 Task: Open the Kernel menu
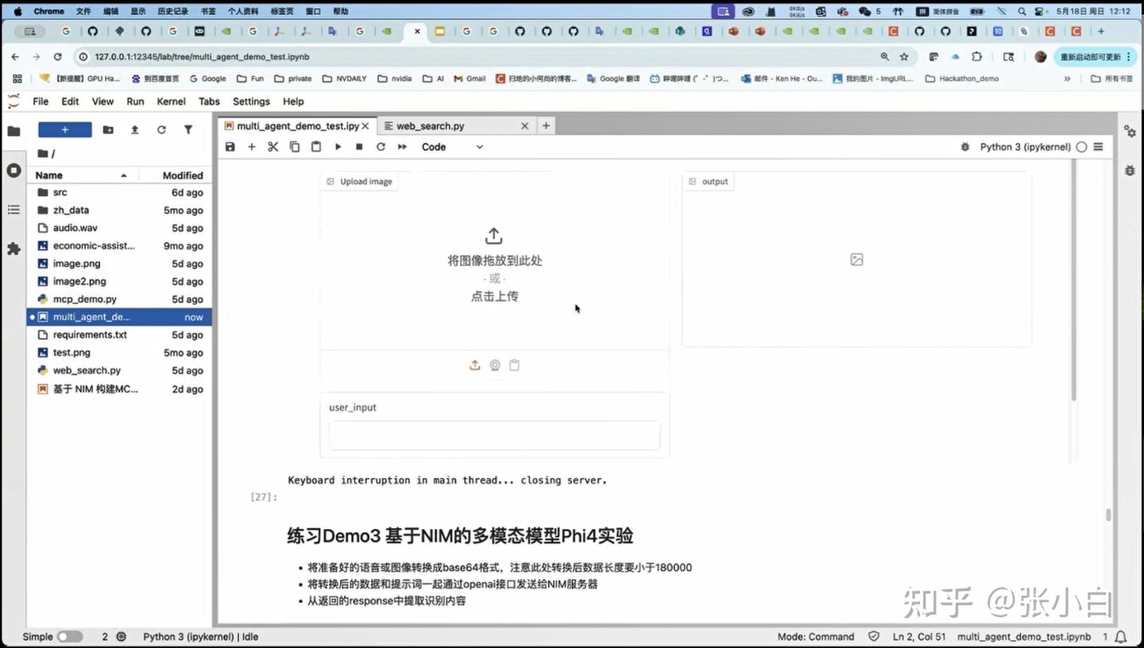click(x=171, y=102)
